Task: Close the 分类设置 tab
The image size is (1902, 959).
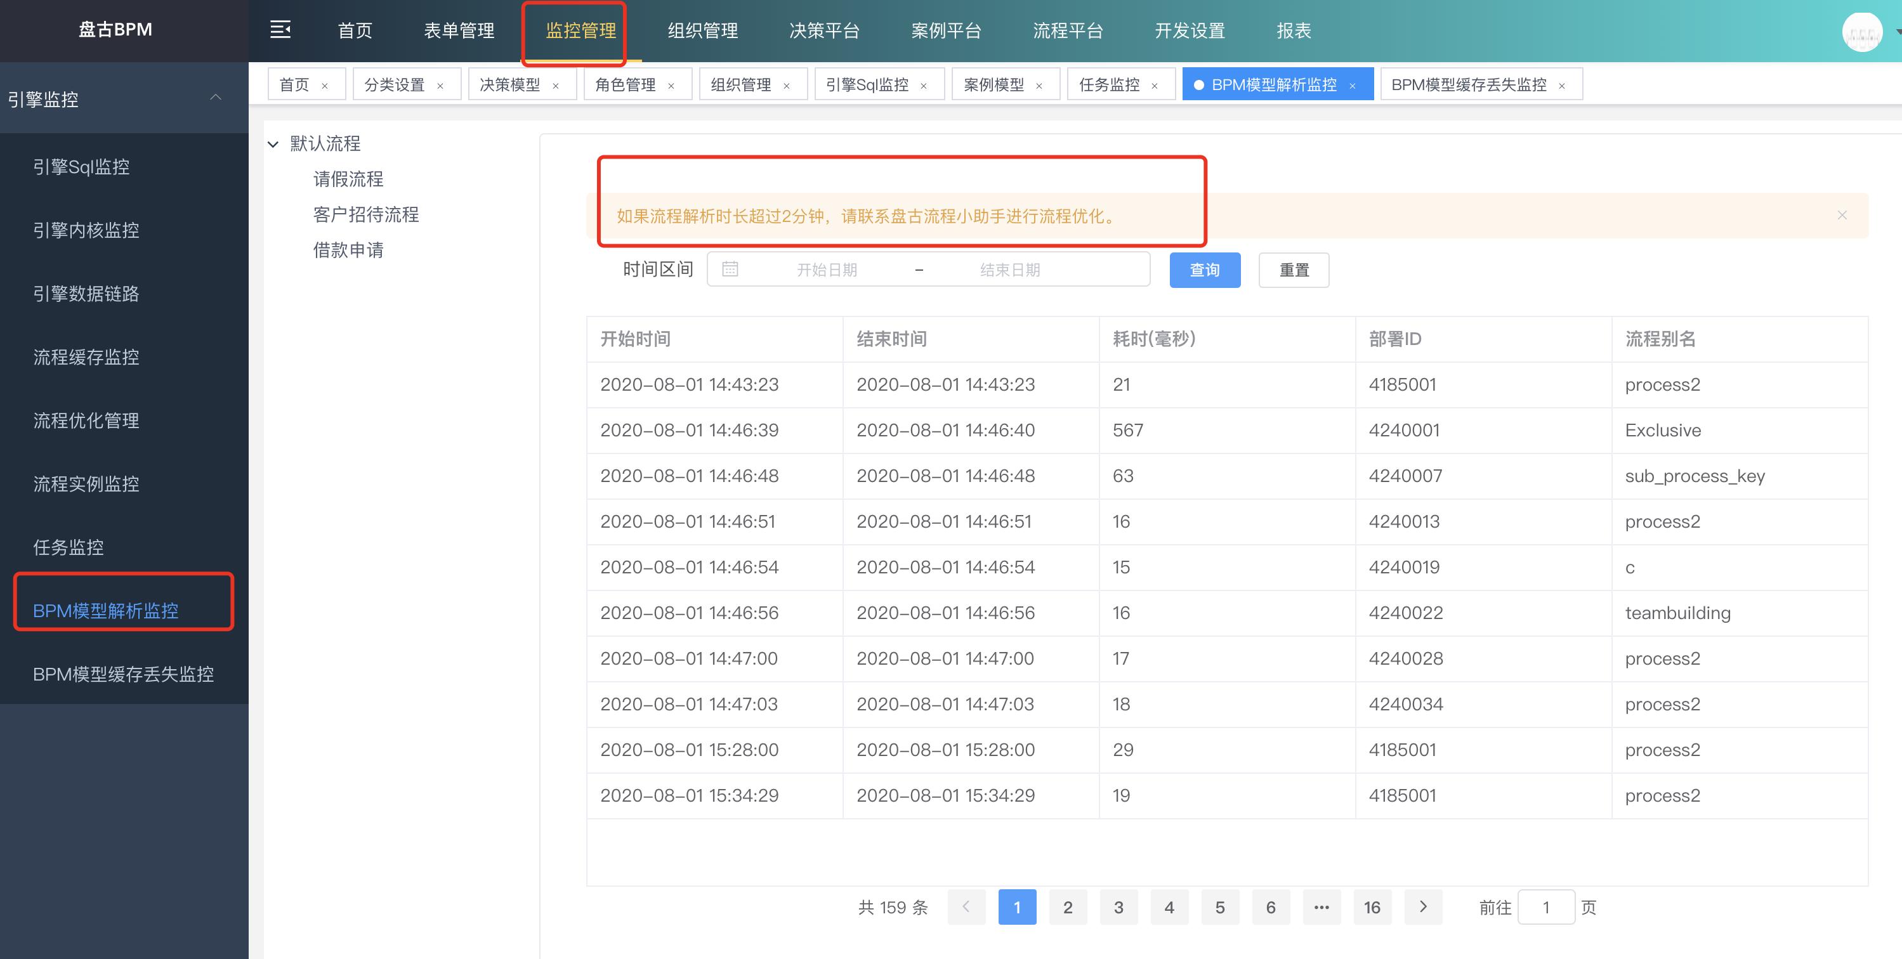Action: tap(440, 86)
